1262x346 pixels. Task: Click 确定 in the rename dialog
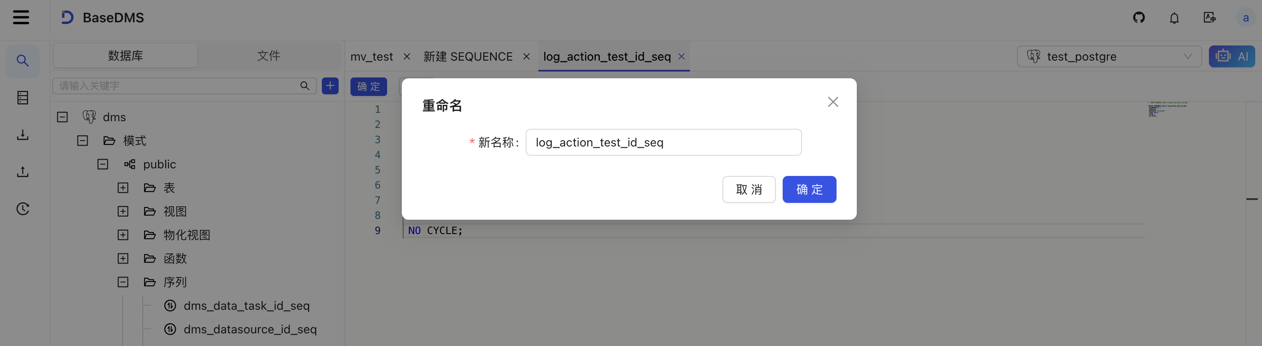point(809,189)
